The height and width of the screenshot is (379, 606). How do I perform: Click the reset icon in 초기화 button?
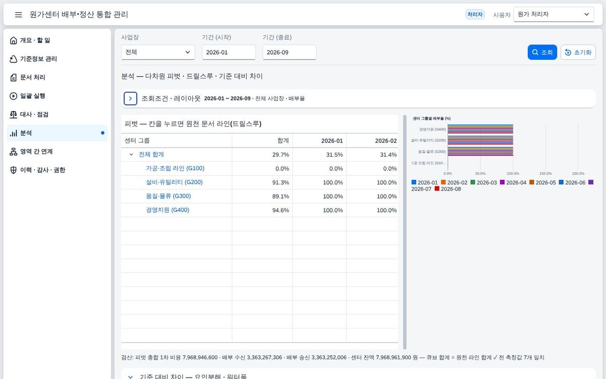point(568,53)
